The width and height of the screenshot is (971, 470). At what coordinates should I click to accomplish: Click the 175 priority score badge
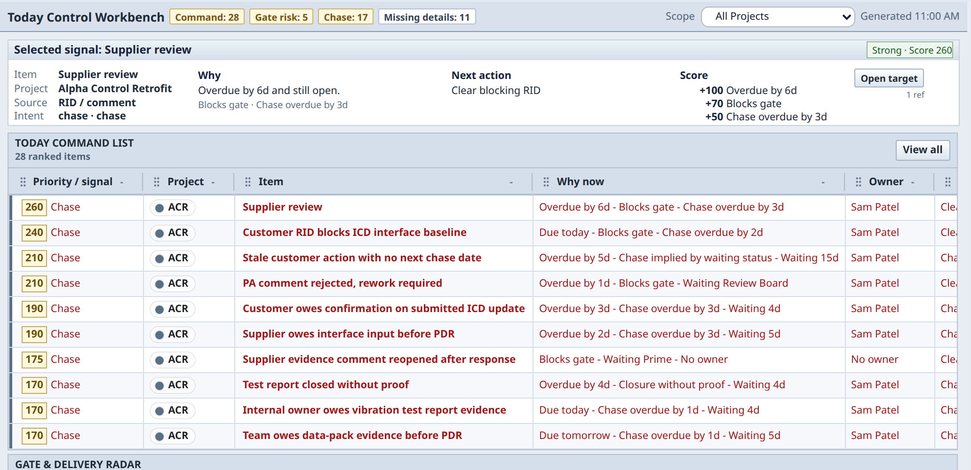click(x=34, y=360)
